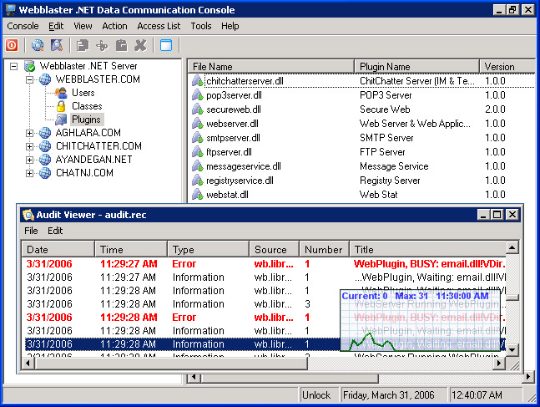540x407 pixels.
Task: Click the globe search toolbar icon
Action: (38, 45)
